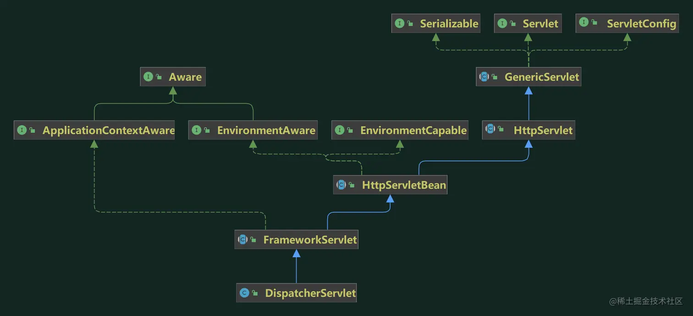693x316 pixels.
Task: Select the EnvironmentCapable node
Action: (400, 130)
